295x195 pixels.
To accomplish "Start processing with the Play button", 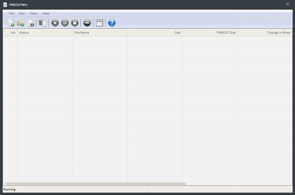I will 55,23.
